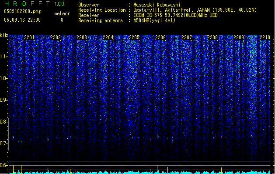Click the ICOM IC-575 receiver details

coord(175,15)
